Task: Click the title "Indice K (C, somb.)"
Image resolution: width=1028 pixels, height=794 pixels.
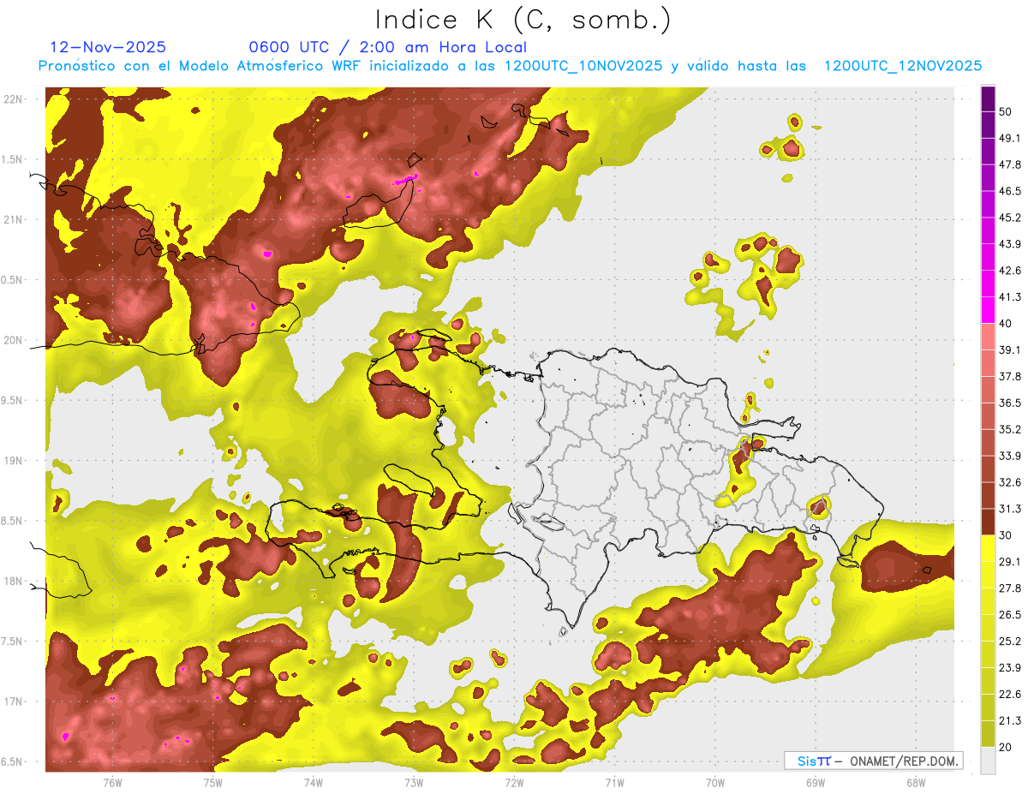Action: (x=523, y=19)
